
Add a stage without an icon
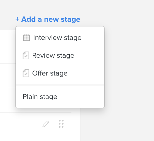pos(60,97)
